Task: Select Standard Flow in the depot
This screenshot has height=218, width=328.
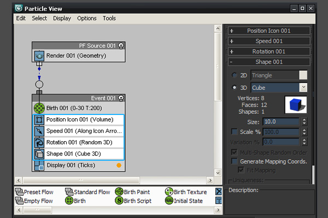Action: (87, 192)
